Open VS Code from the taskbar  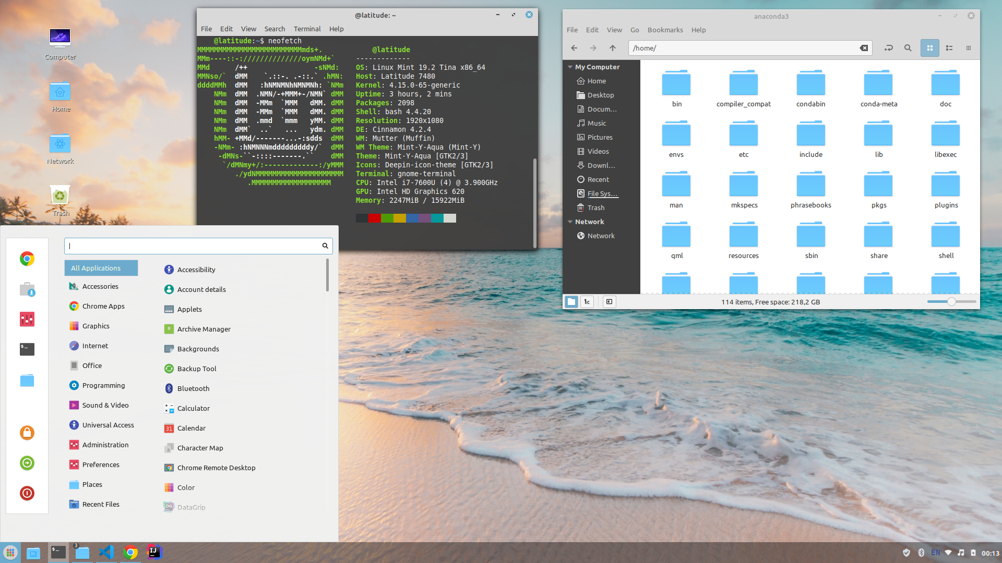click(x=106, y=552)
